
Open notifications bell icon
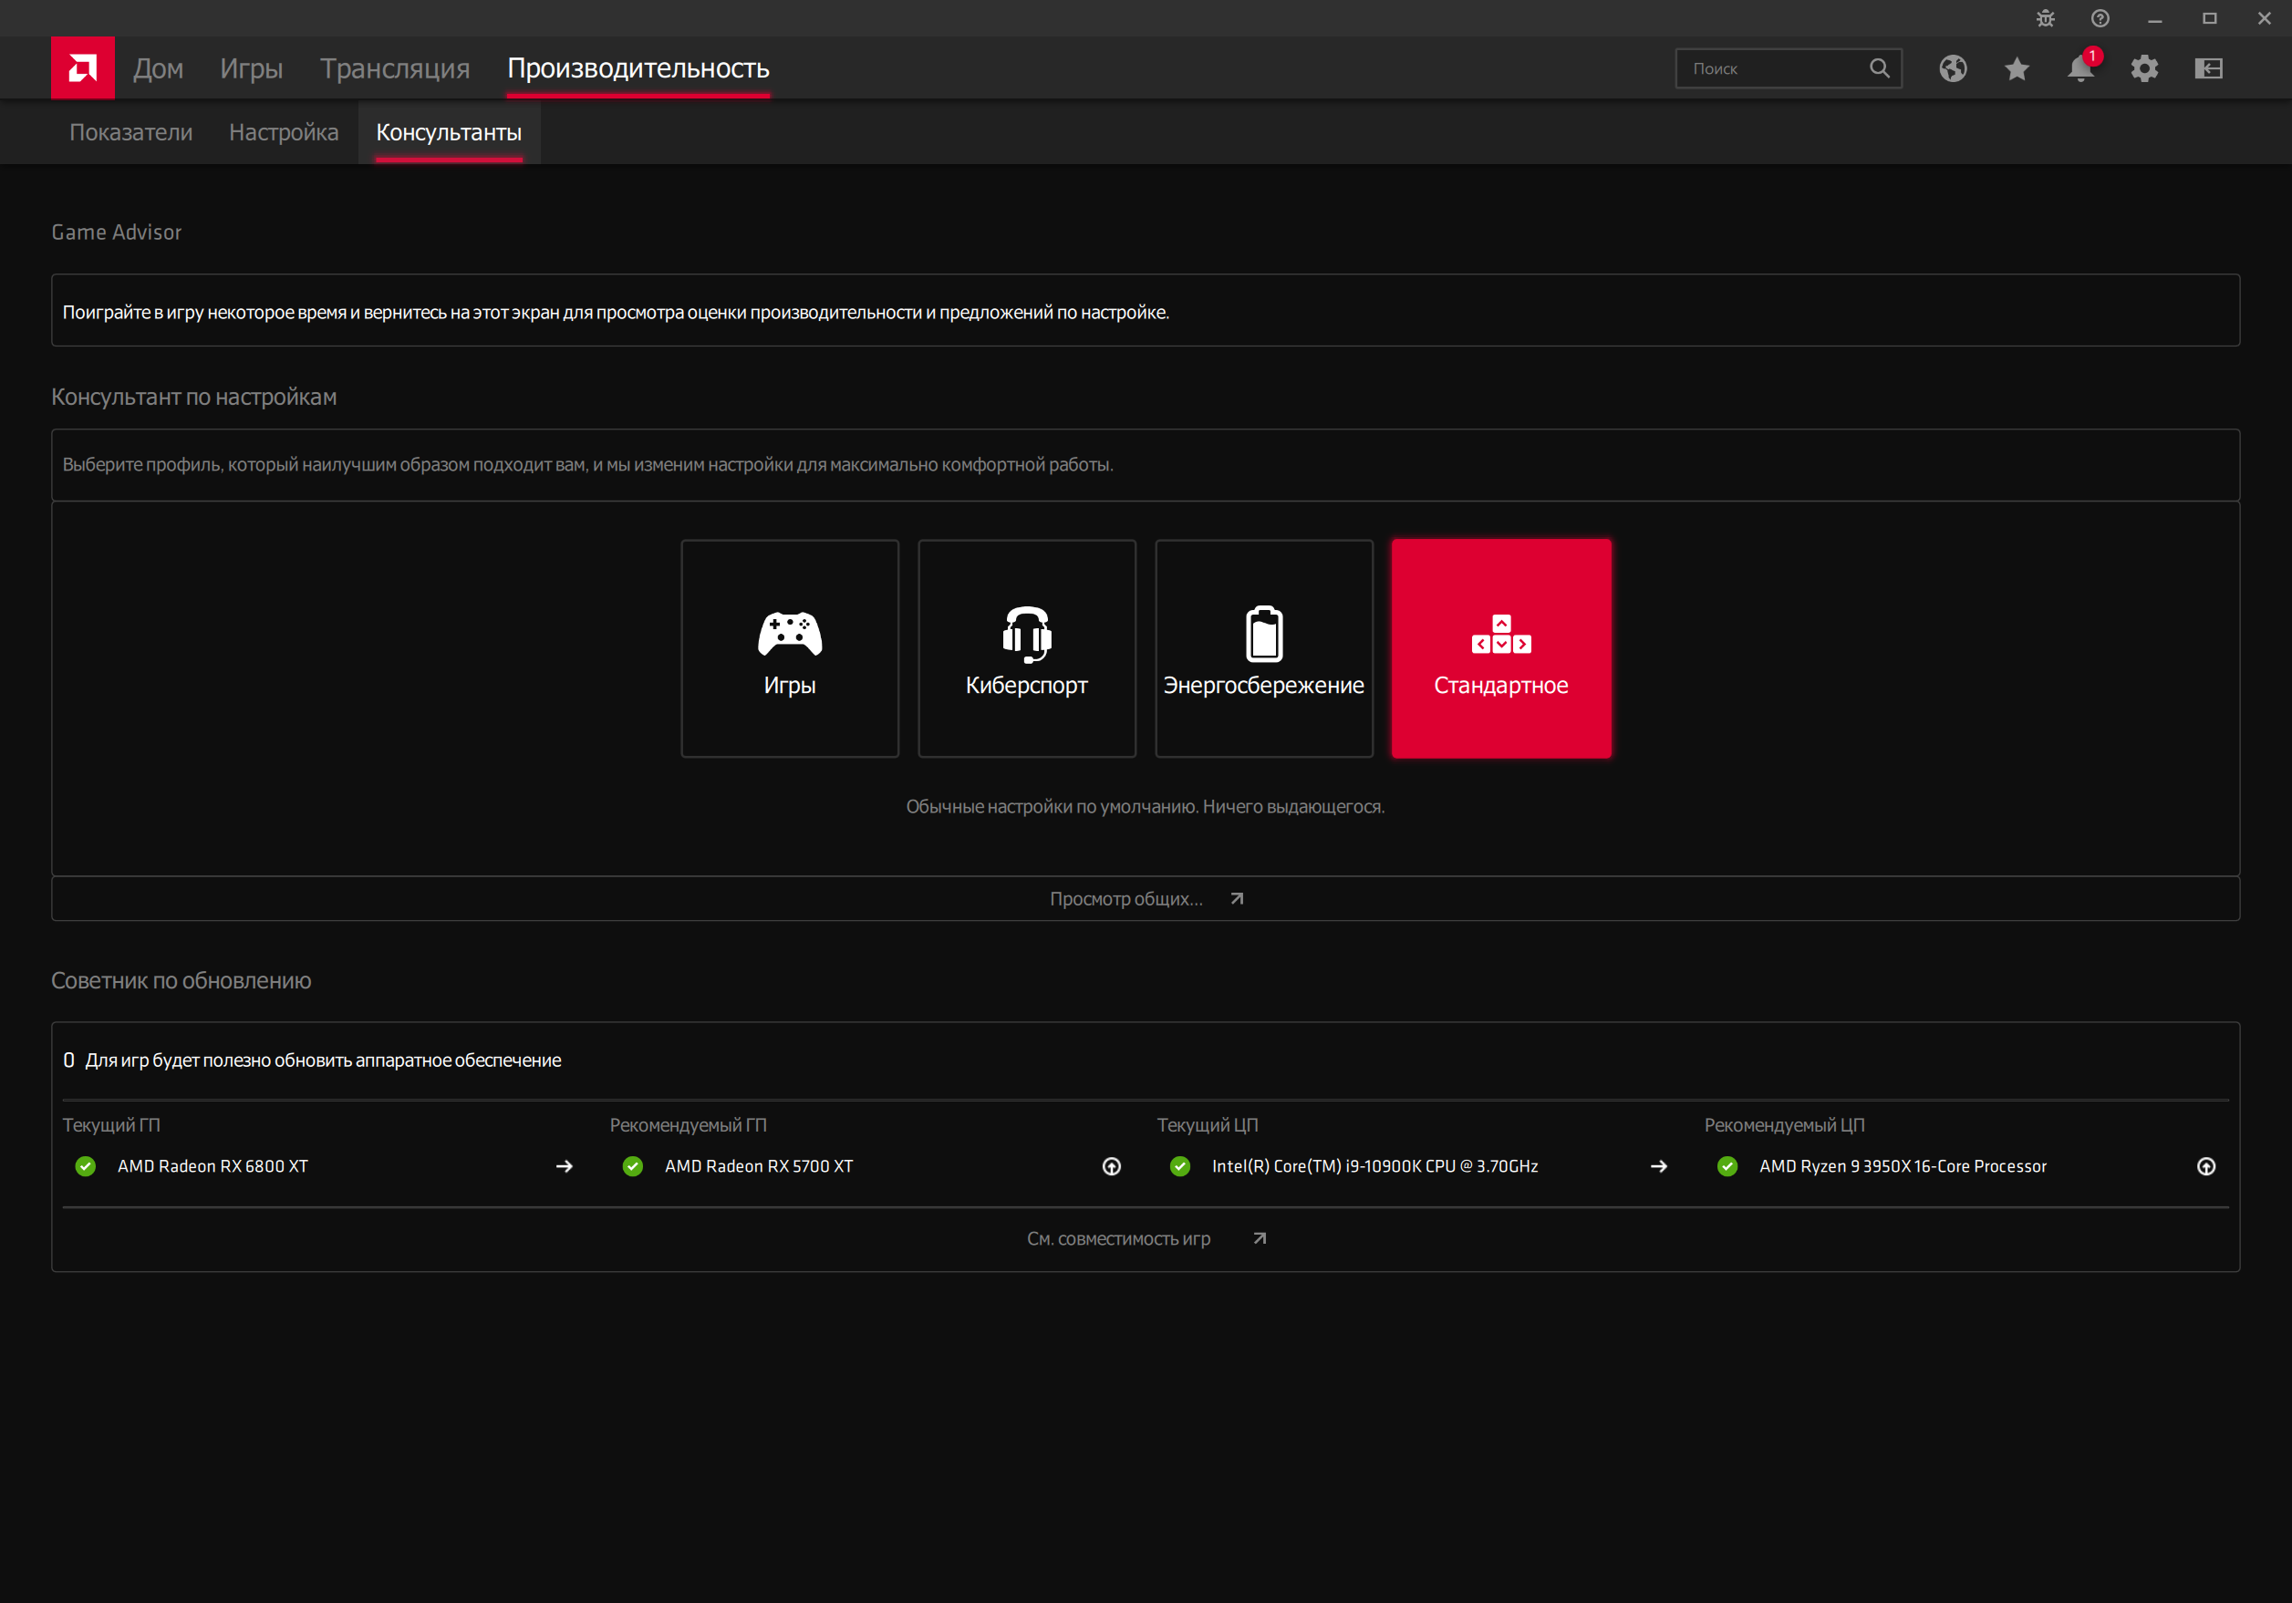[x=2080, y=67]
